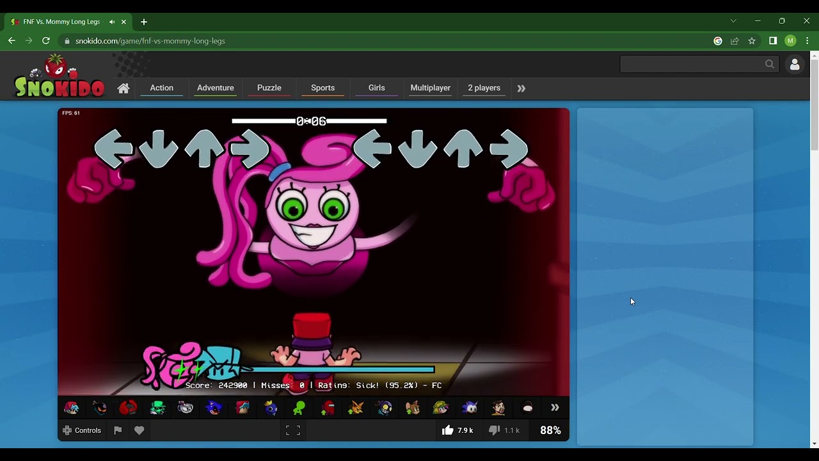Open the Girls games category
The height and width of the screenshot is (461, 819).
pos(377,88)
